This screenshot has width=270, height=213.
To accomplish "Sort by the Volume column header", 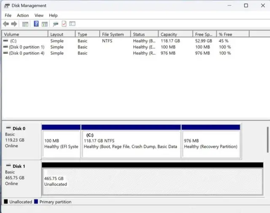I will (x=25, y=34).
